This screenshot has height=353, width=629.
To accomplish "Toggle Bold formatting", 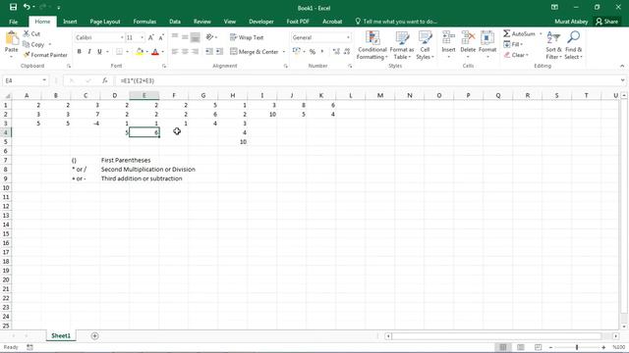I will (79, 52).
